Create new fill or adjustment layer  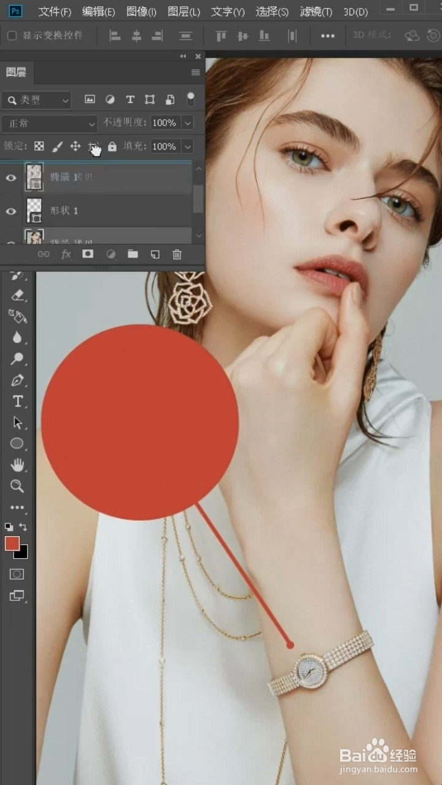pos(110,254)
